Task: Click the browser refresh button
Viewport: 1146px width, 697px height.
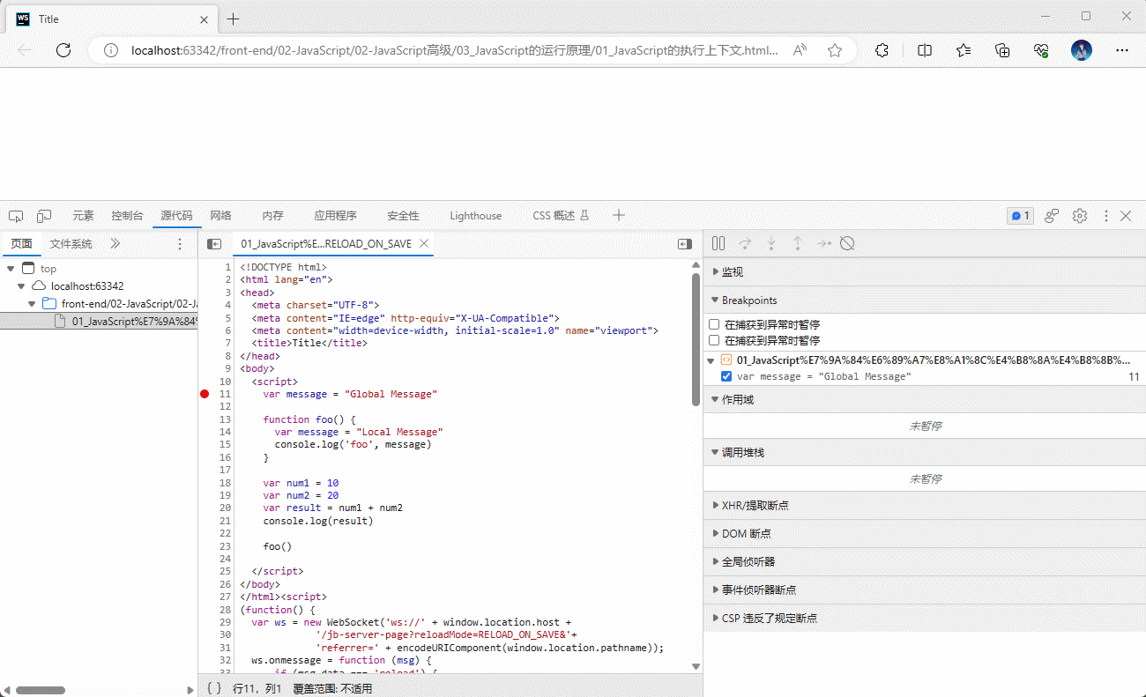Action: click(x=63, y=50)
